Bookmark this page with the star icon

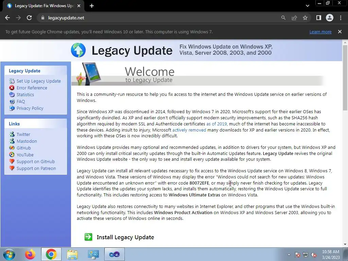click(x=305, y=18)
